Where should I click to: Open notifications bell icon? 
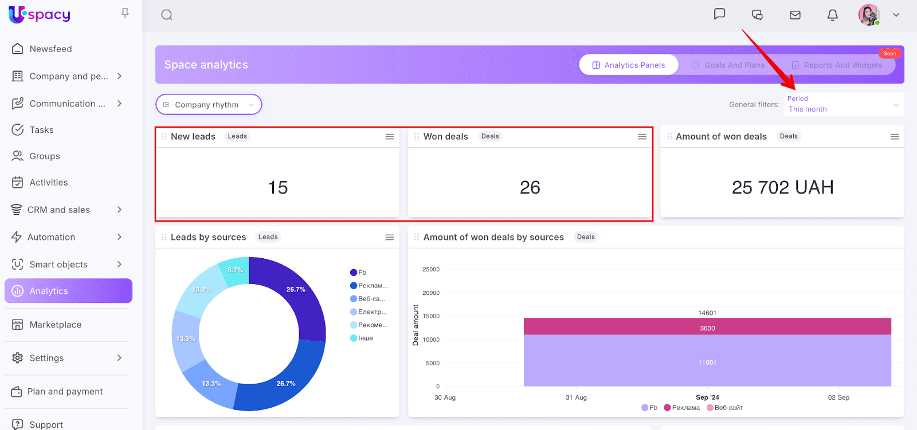point(832,15)
